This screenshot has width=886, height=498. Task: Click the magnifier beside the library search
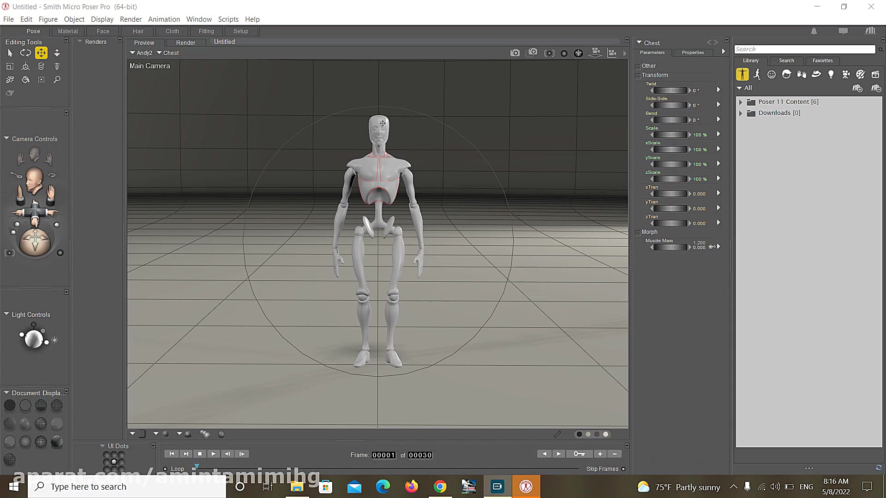click(880, 49)
